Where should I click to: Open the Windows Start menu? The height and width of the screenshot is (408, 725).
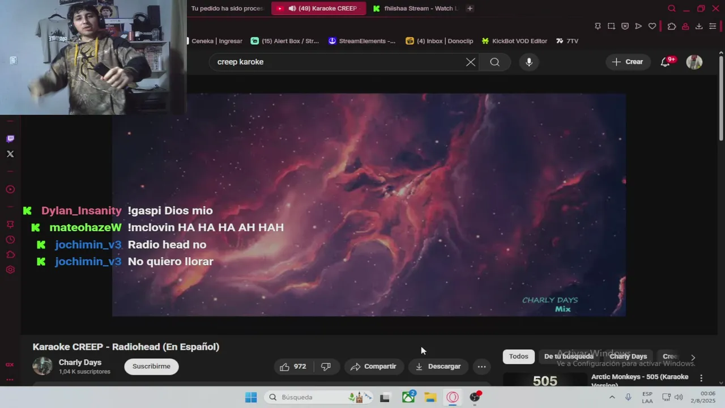(x=251, y=397)
